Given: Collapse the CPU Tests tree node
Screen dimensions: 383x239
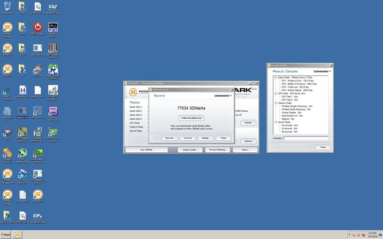Looking at the screenshot, I should click(276, 94).
